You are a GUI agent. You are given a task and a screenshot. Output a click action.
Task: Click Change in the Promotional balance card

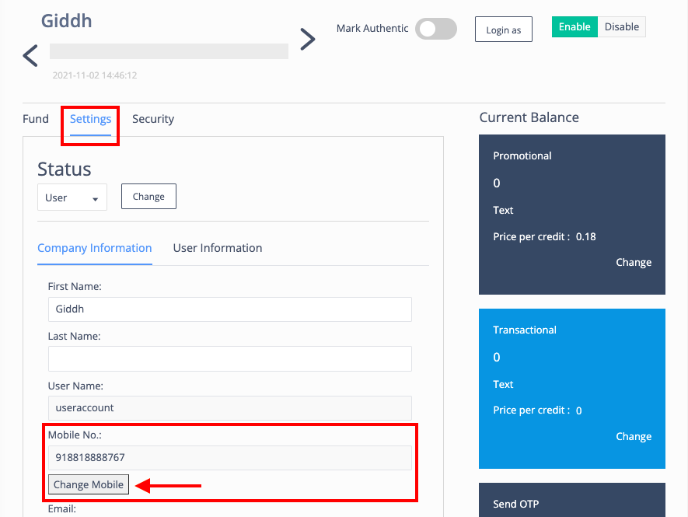[634, 263]
